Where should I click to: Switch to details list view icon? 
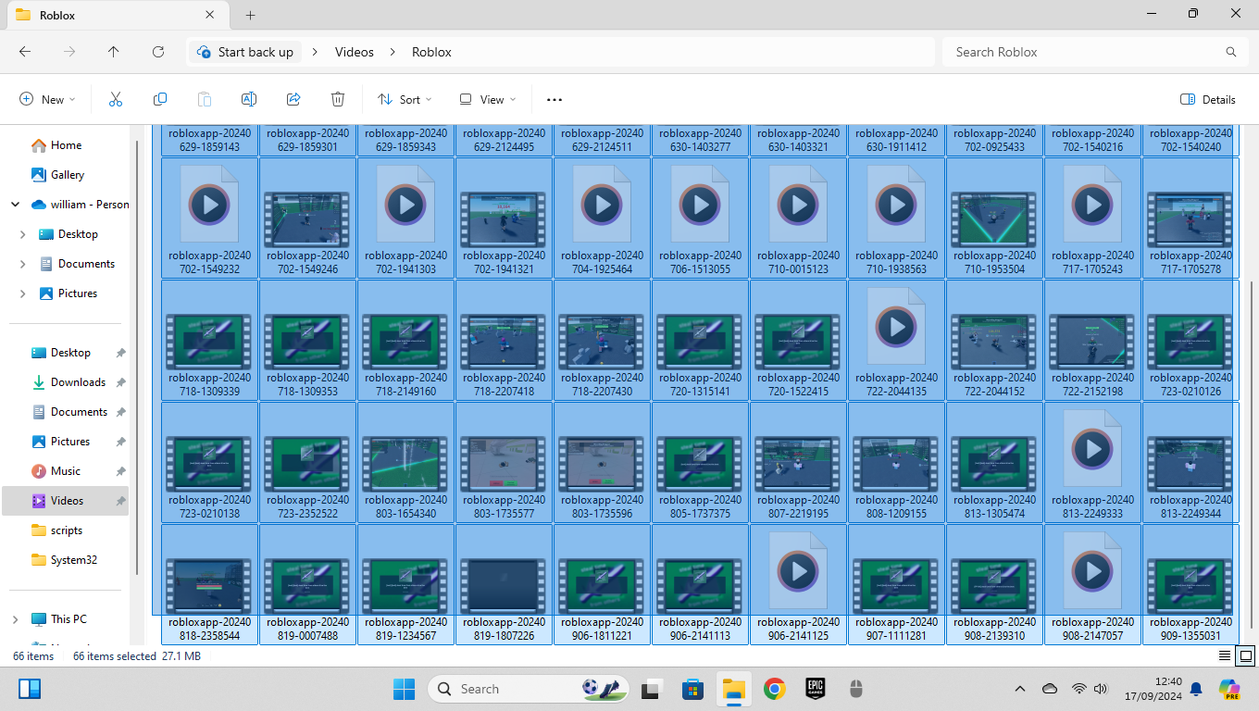1225,655
